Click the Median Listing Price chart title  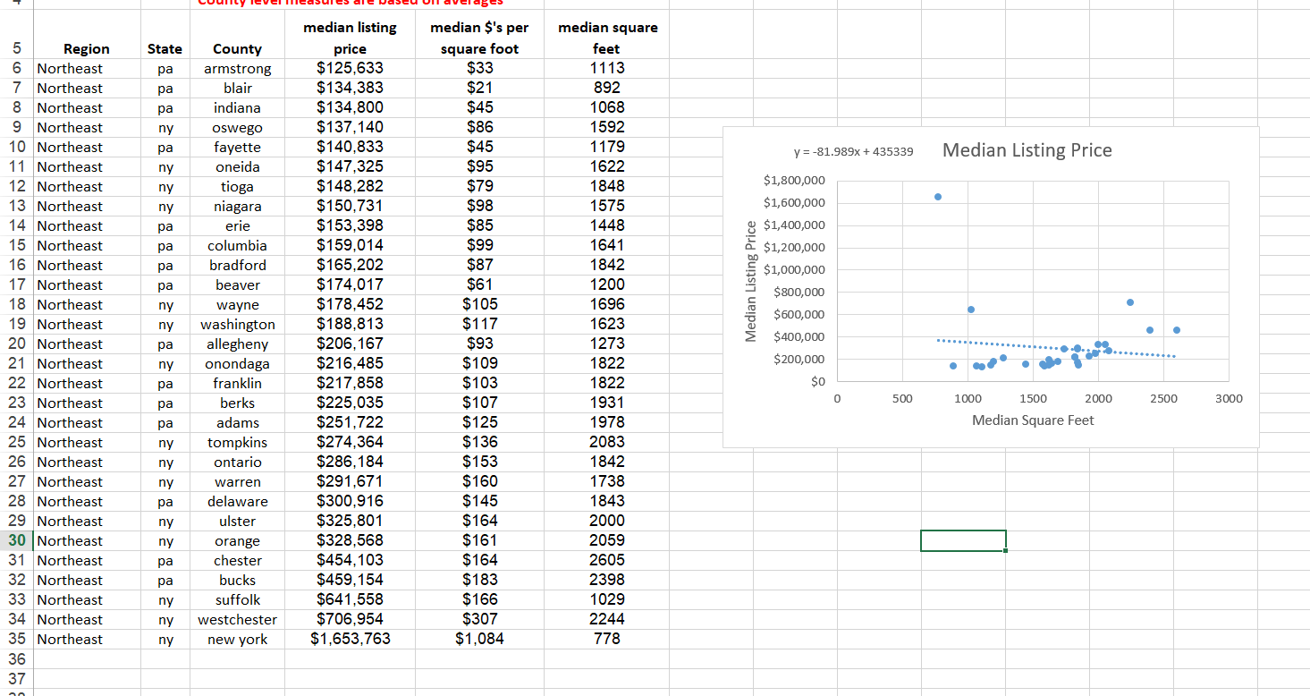(x=1027, y=150)
